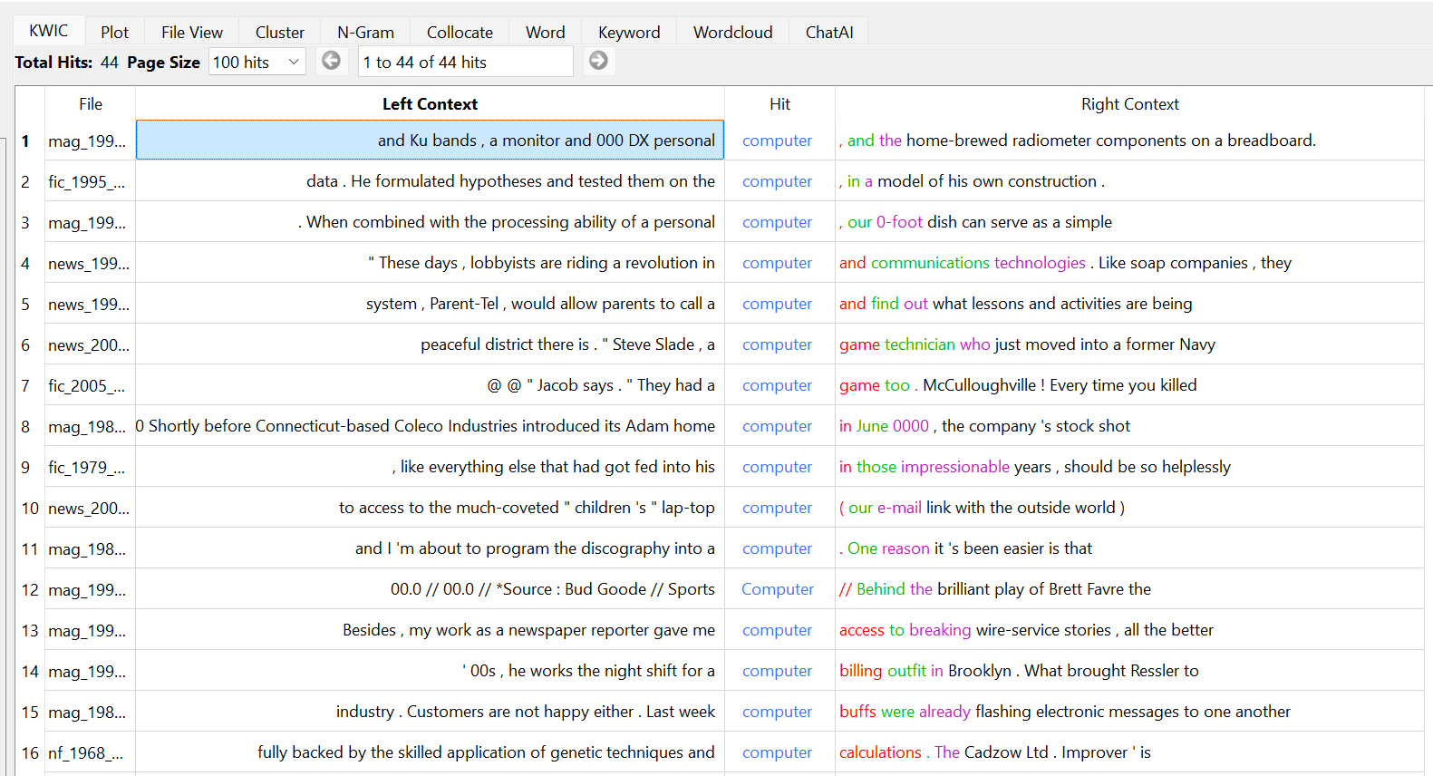Image resolution: width=1433 pixels, height=776 pixels.
Task: Click the Right Context column header
Action: click(1129, 104)
